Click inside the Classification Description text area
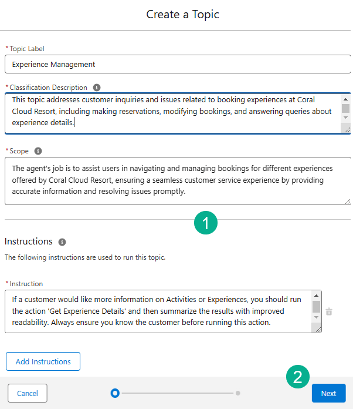Screen dimensions: 353x409 point(170,112)
